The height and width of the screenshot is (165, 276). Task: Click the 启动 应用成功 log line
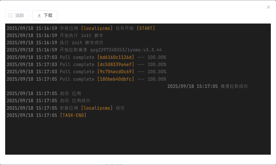48,101
